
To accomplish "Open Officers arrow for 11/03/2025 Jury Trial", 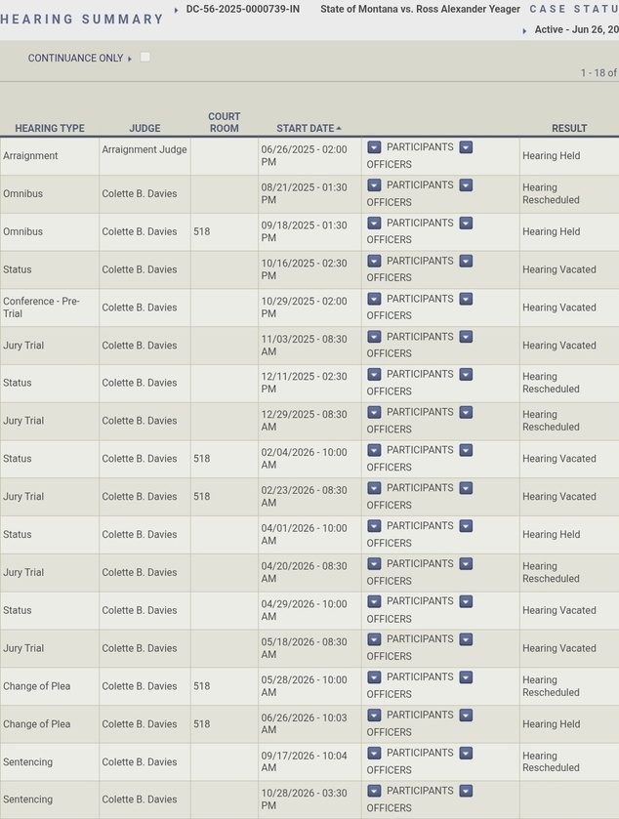I will click(466, 337).
